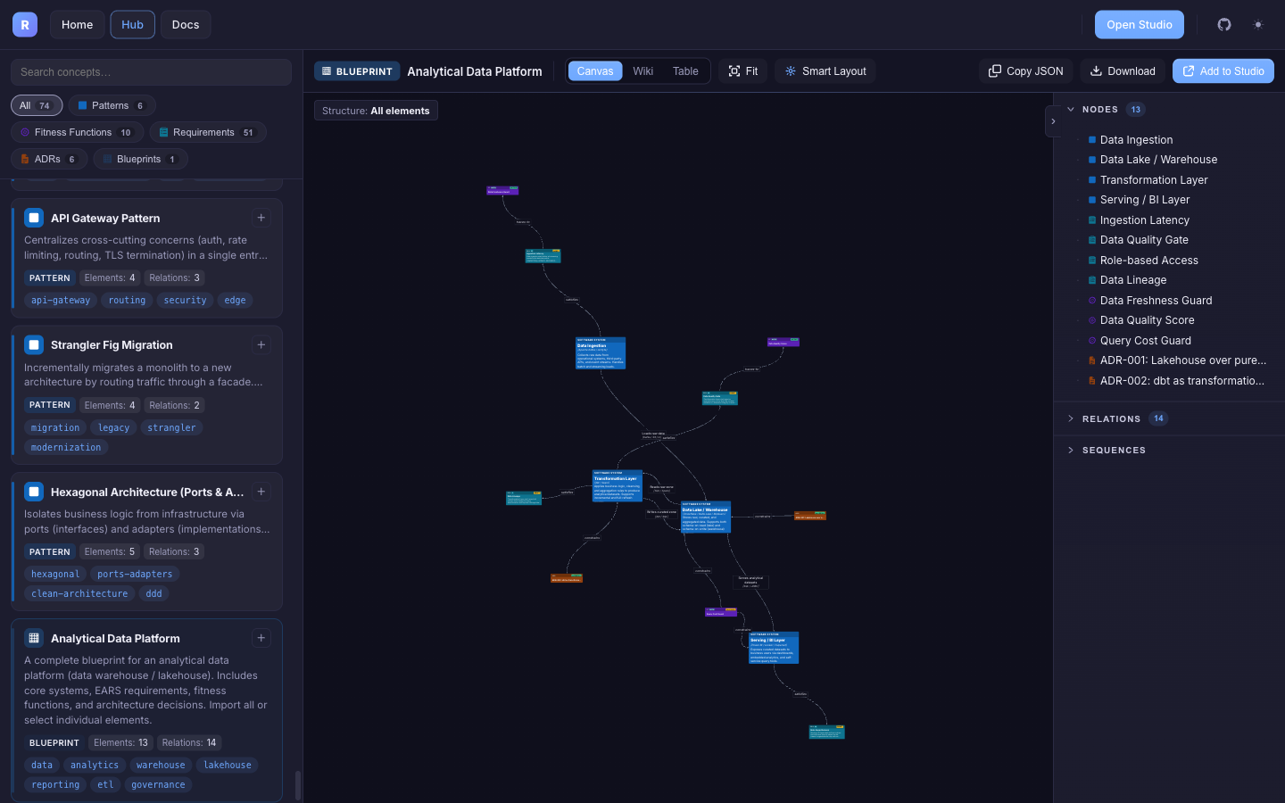Filter concepts by Fitness Functions
This screenshot has width=1285, height=803.
pyautogui.click(x=77, y=132)
